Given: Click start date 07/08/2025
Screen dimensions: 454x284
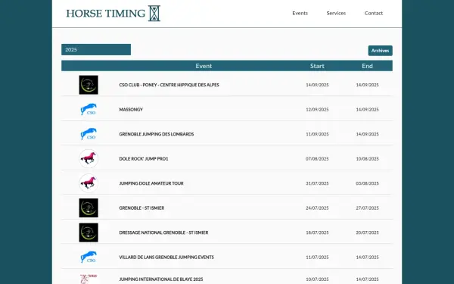Looking at the screenshot, I should click(x=317, y=159).
